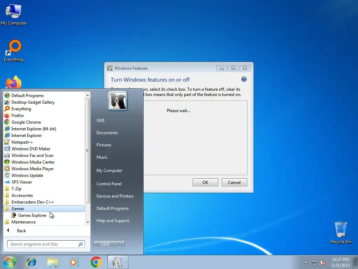Show hidden tray icons arrow

tap(306, 263)
